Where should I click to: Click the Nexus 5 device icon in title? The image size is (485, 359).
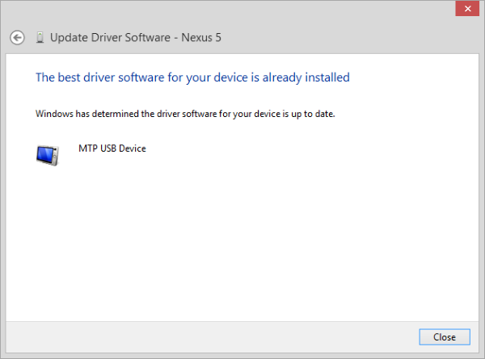click(x=40, y=37)
